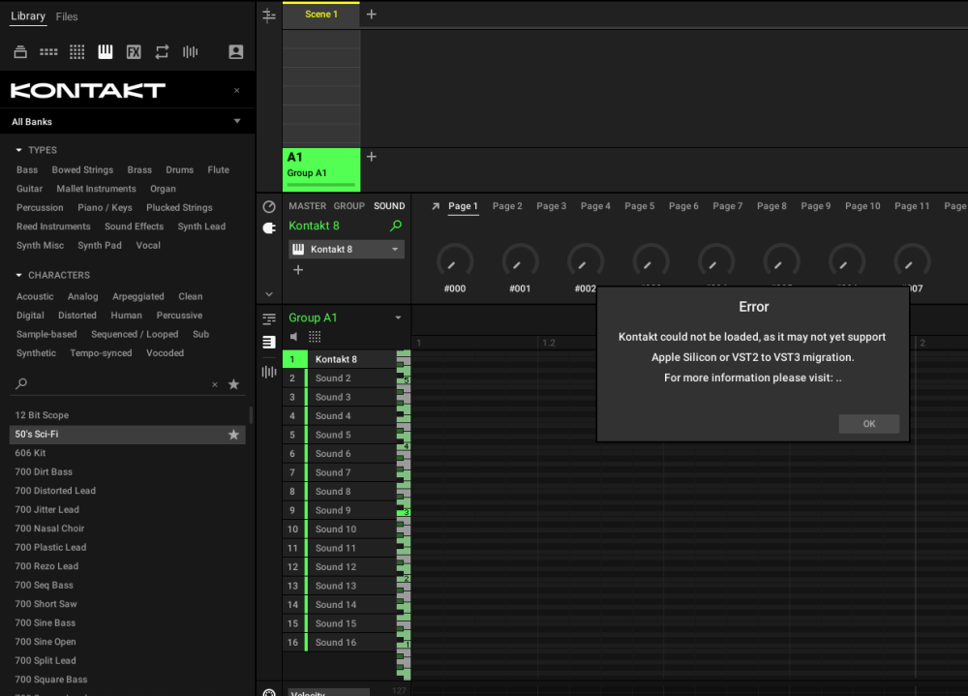Toggle the Bass type filter tag
Screen dimensions: 968x696
27,169
